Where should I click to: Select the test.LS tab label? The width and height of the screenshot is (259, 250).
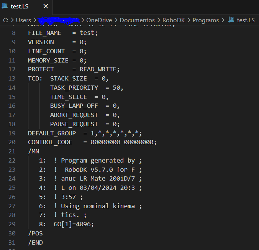[20, 7]
